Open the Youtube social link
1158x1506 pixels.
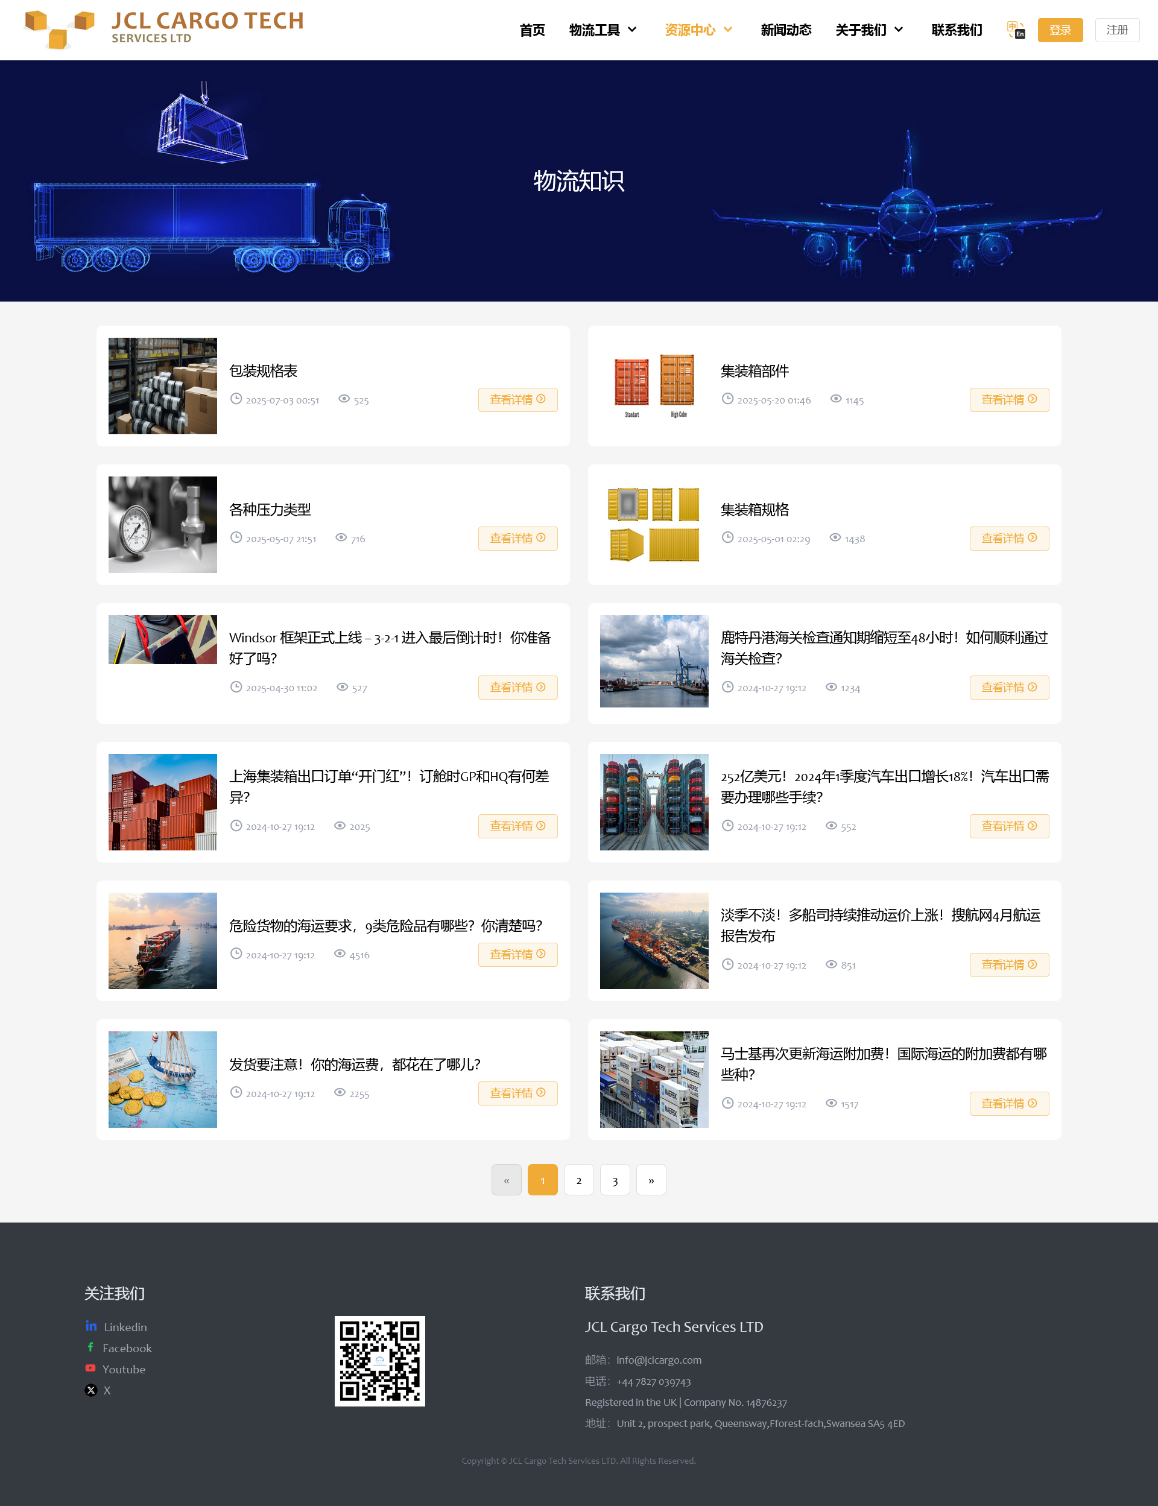tap(124, 1369)
